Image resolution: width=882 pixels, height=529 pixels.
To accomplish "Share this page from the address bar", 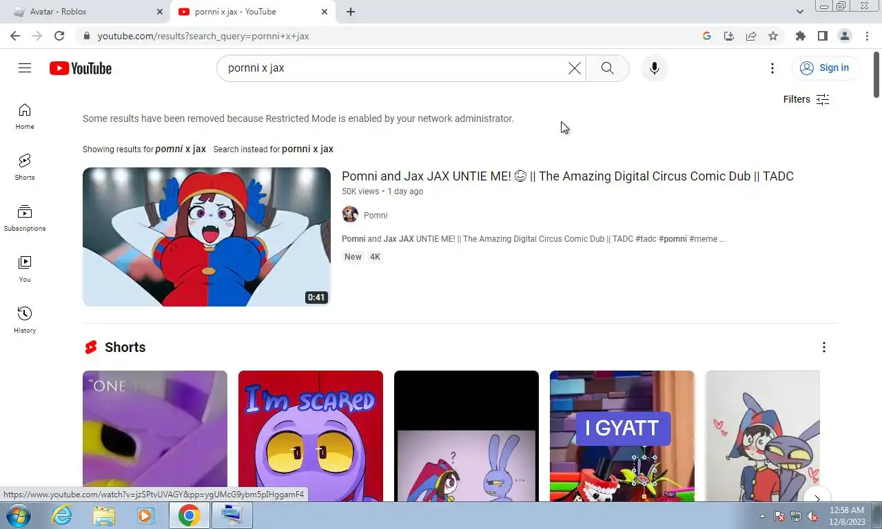I will [x=751, y=36].
